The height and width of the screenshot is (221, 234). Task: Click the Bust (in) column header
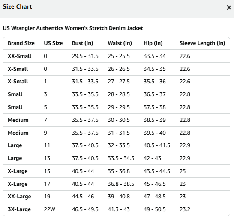coord(83,43)
